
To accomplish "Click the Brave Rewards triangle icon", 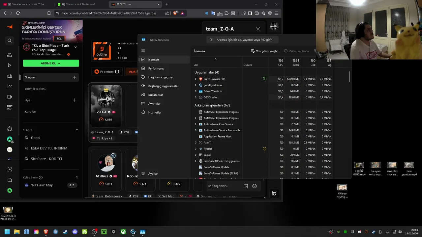I will coord(182,13).
